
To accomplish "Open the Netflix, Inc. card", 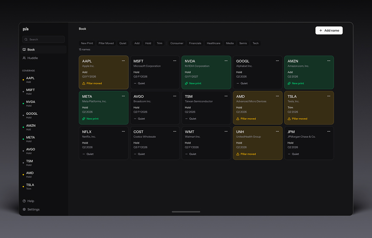I will [x=103, y=143].
